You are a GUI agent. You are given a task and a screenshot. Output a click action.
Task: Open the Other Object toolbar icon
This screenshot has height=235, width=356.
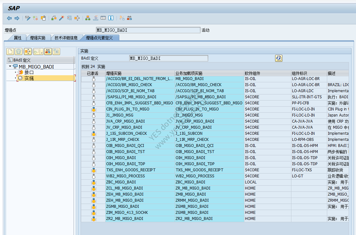[x=43, y=18]
